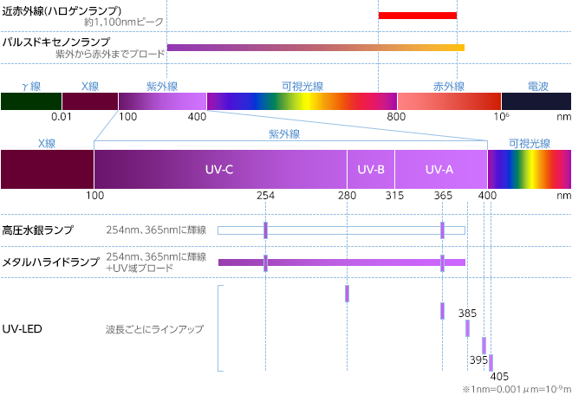Viewport: 572px width, 395px height.
Task: Click the red near-infrared halogen lamp bar
Action: pos(417,16)
